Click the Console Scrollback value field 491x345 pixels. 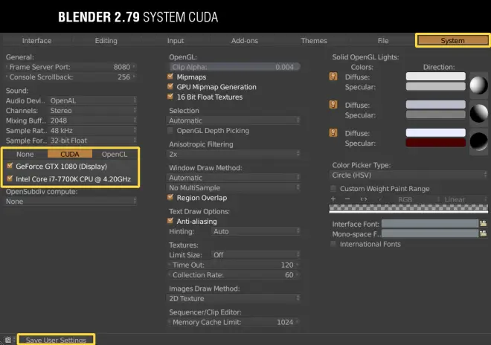click(x=71, y=77)
